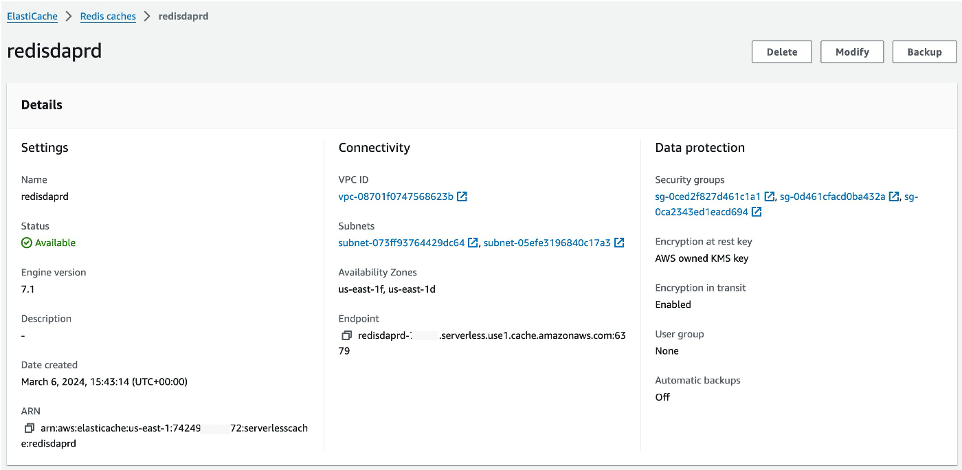Go to ElastiCache breadcrumb
962x470 pixels.
tap(32, 16)
